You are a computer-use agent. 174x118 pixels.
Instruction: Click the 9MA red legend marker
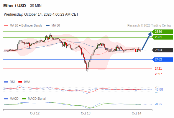pyautogui.click(x=20, y=82)
